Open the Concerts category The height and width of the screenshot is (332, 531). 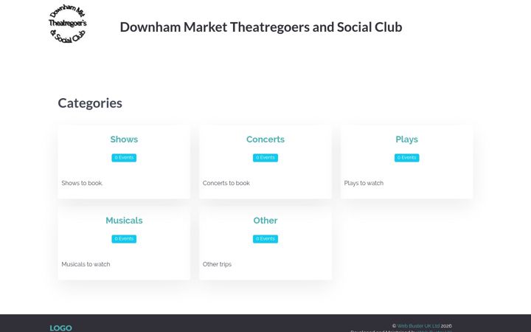pyautogui.click(x=265, y=139)
